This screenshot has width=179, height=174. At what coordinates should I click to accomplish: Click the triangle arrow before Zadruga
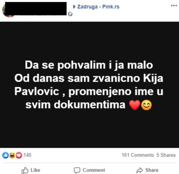coord(74,6)
